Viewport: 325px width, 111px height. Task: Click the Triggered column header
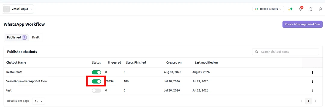tap(114, 62)
